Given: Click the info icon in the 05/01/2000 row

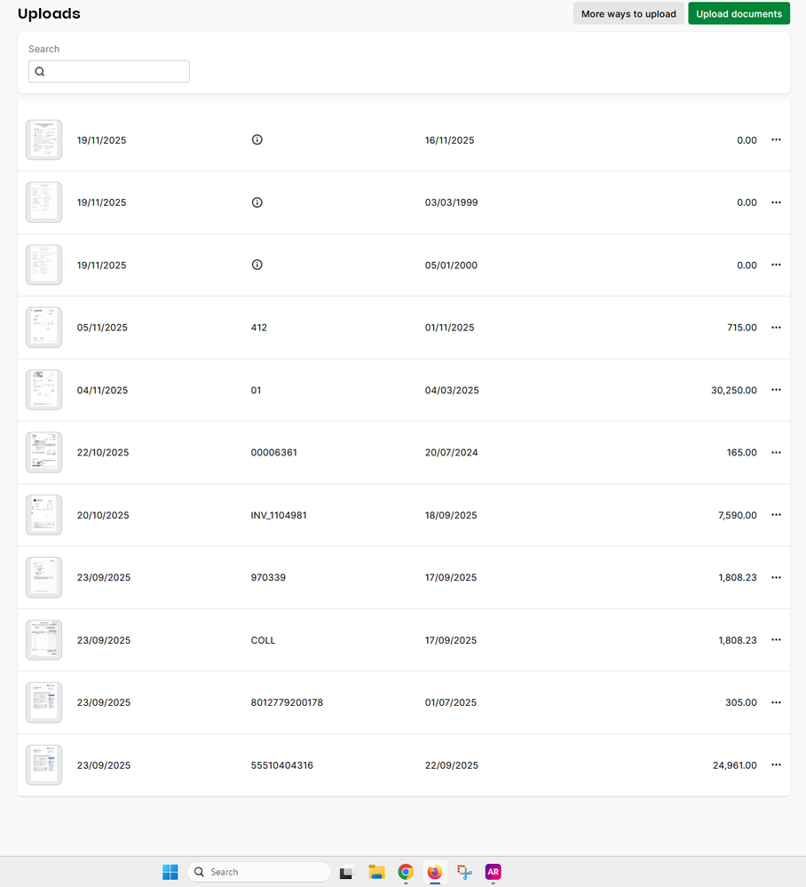Looking at the screenshot, I should coord(257,265).
